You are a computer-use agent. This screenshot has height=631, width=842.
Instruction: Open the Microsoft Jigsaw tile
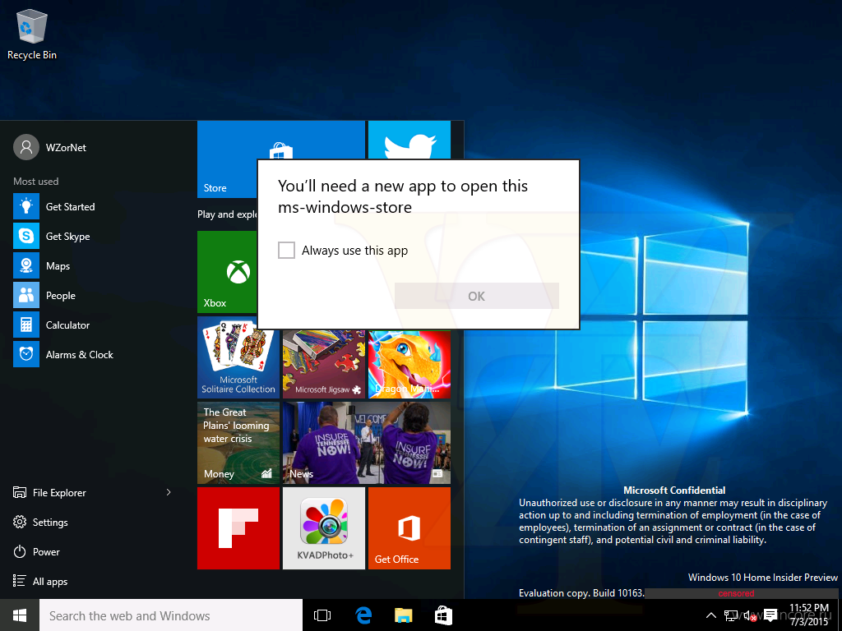pyautogui.click(x=324, y=364)
